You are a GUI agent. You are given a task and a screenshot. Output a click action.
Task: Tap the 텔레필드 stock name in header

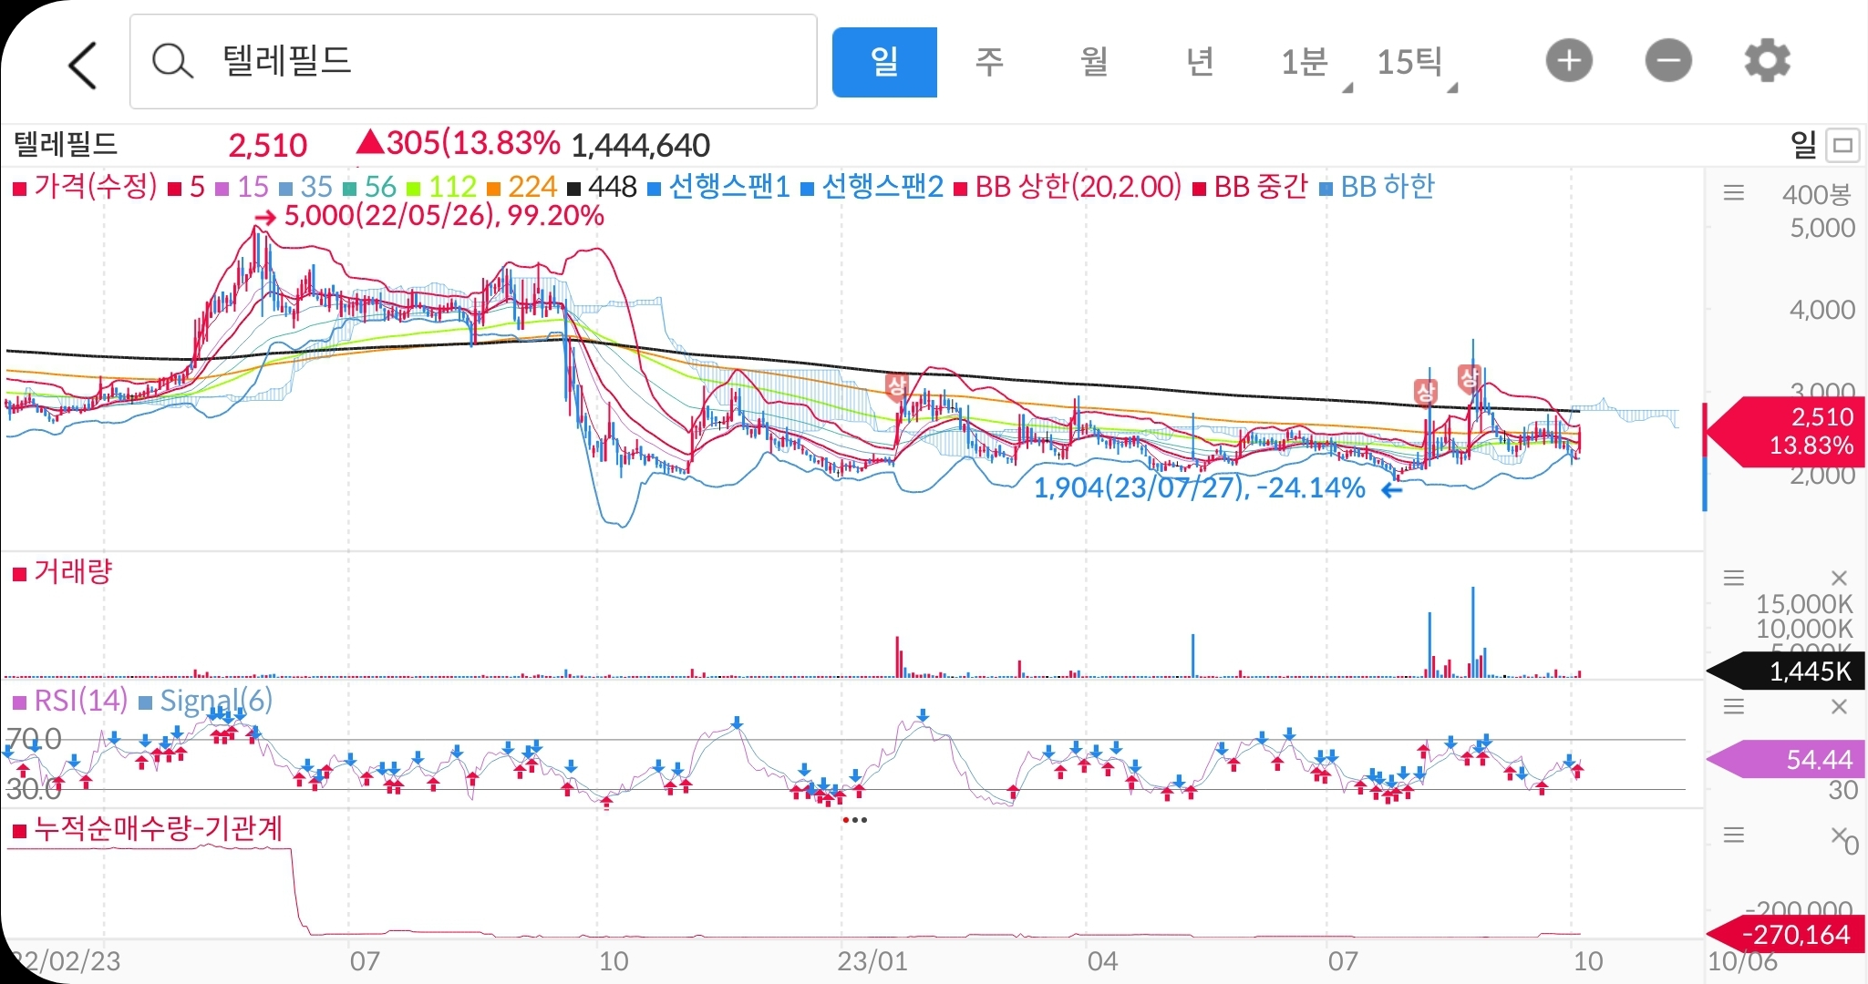pos(67,144)
